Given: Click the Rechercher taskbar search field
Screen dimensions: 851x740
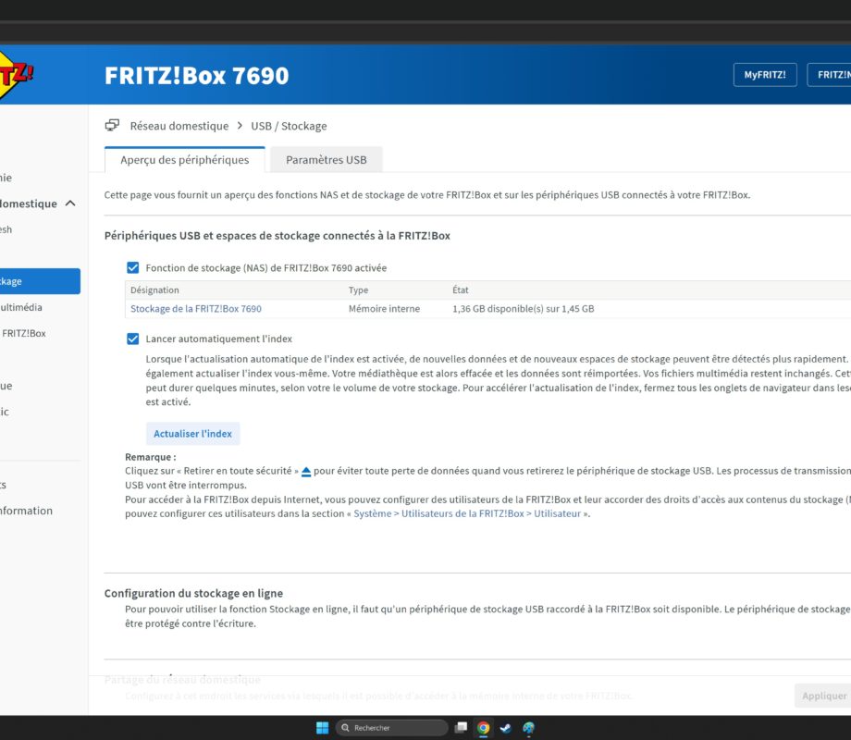Looking at the screenshot, I should [392, 728].
